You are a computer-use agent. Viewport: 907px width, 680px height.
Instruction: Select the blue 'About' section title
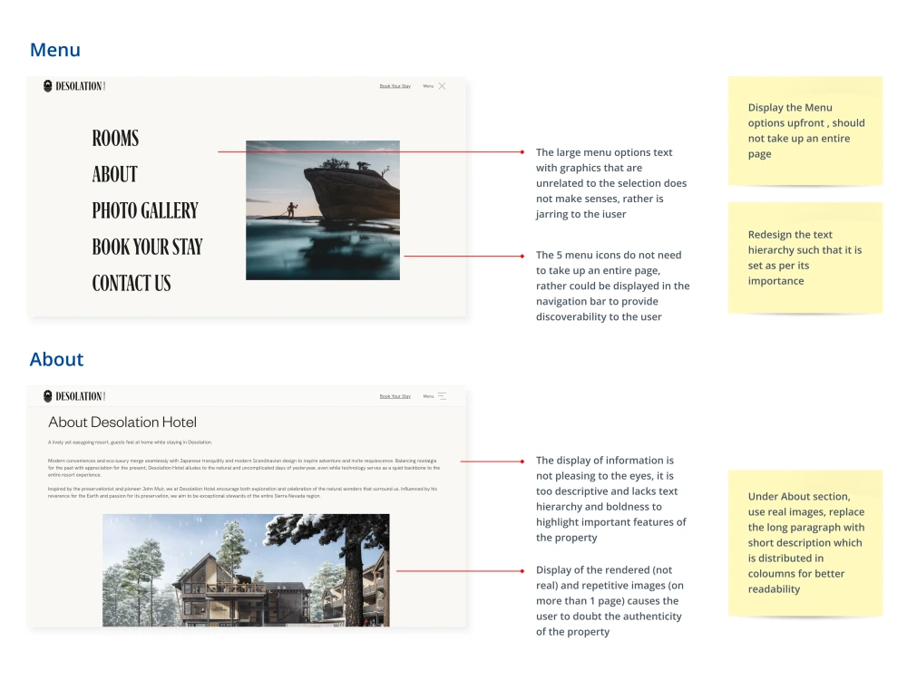[x=56, y=359]
